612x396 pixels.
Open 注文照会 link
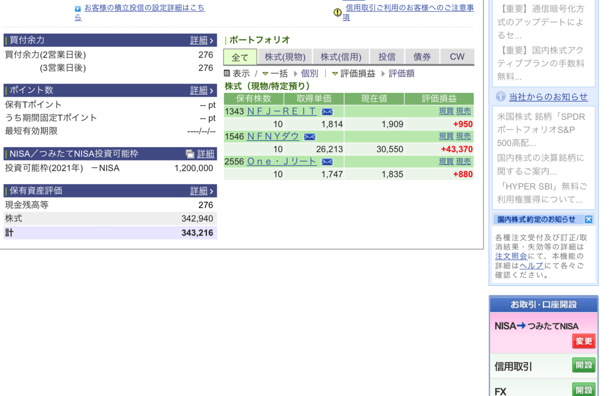[x=511, y=256]
